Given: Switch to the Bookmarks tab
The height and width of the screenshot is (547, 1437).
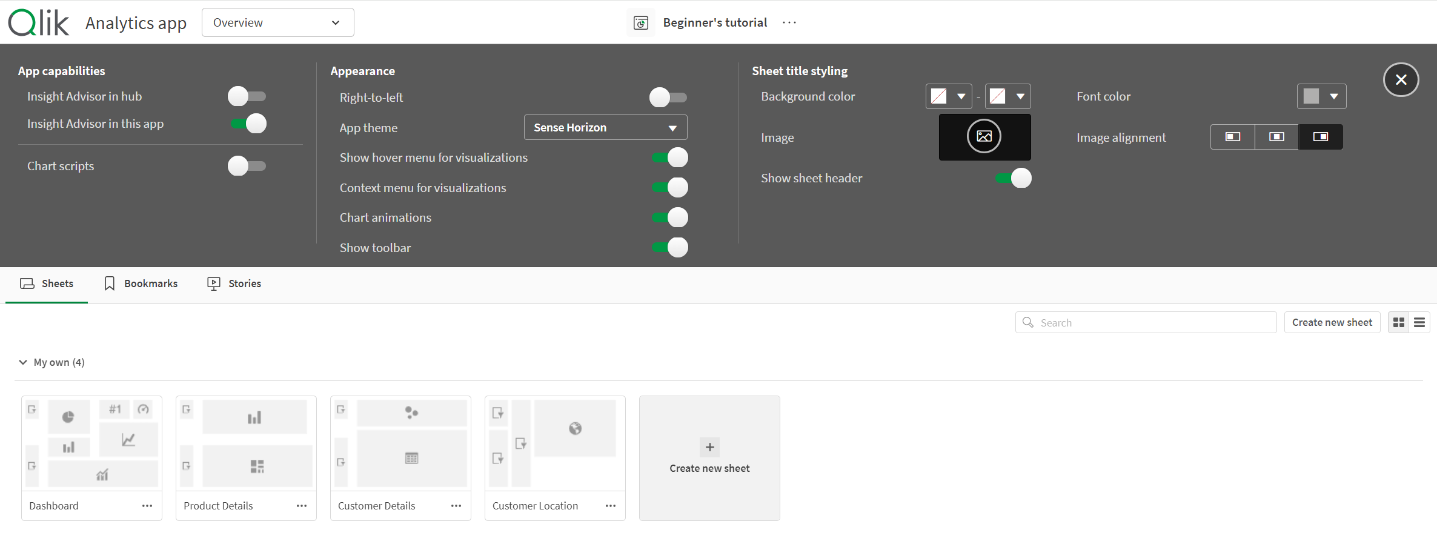Looking at the screenshot, I should coord(140,283).
